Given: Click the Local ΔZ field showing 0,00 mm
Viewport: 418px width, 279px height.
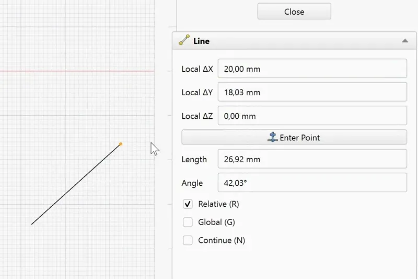Looking at the screenshot, I should point(312,116).
